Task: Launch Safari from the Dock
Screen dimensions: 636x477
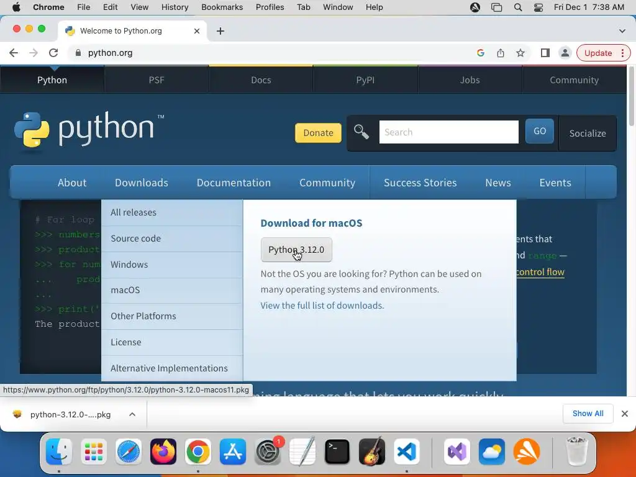Action: click(129, 452)
